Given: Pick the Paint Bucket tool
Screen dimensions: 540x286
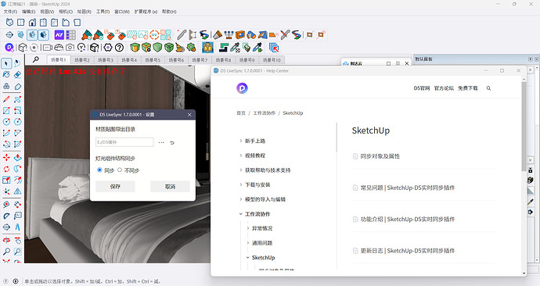Looking at the screenshot, I should (6, 74).
